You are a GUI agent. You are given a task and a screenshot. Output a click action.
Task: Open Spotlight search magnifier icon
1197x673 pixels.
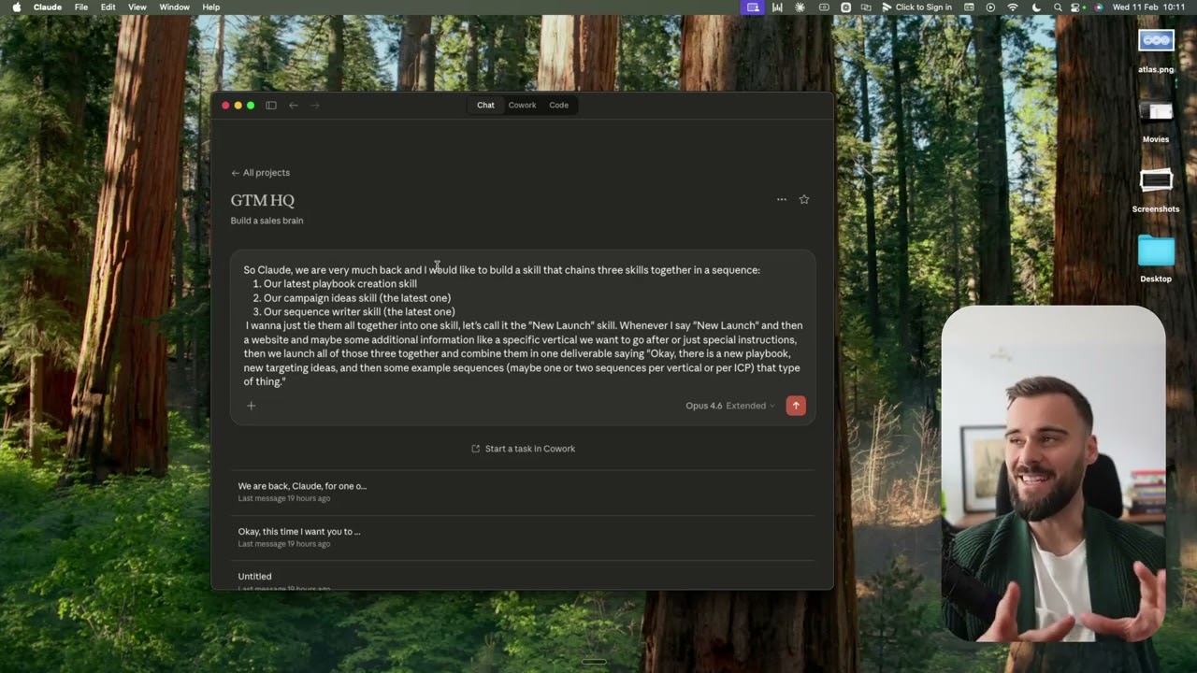click(x=1058, y=7)
